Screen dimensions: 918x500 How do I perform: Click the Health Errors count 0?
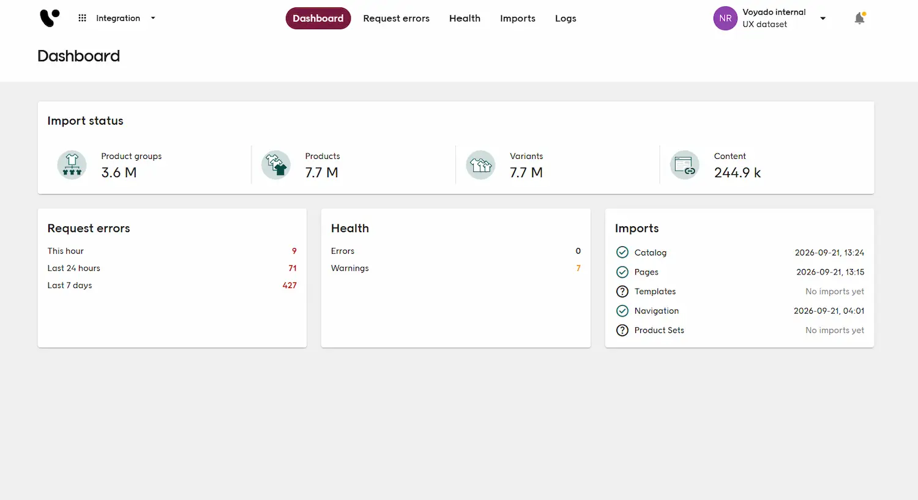point(578,251)
